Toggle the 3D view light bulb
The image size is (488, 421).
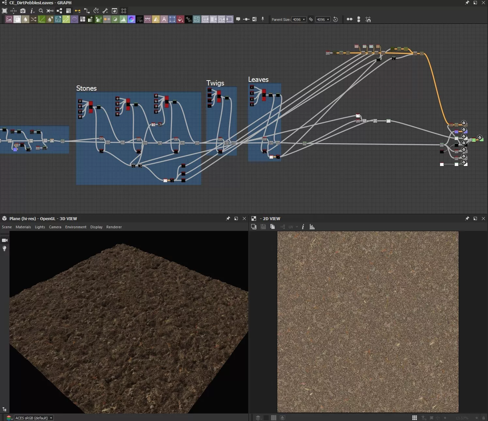5,249
